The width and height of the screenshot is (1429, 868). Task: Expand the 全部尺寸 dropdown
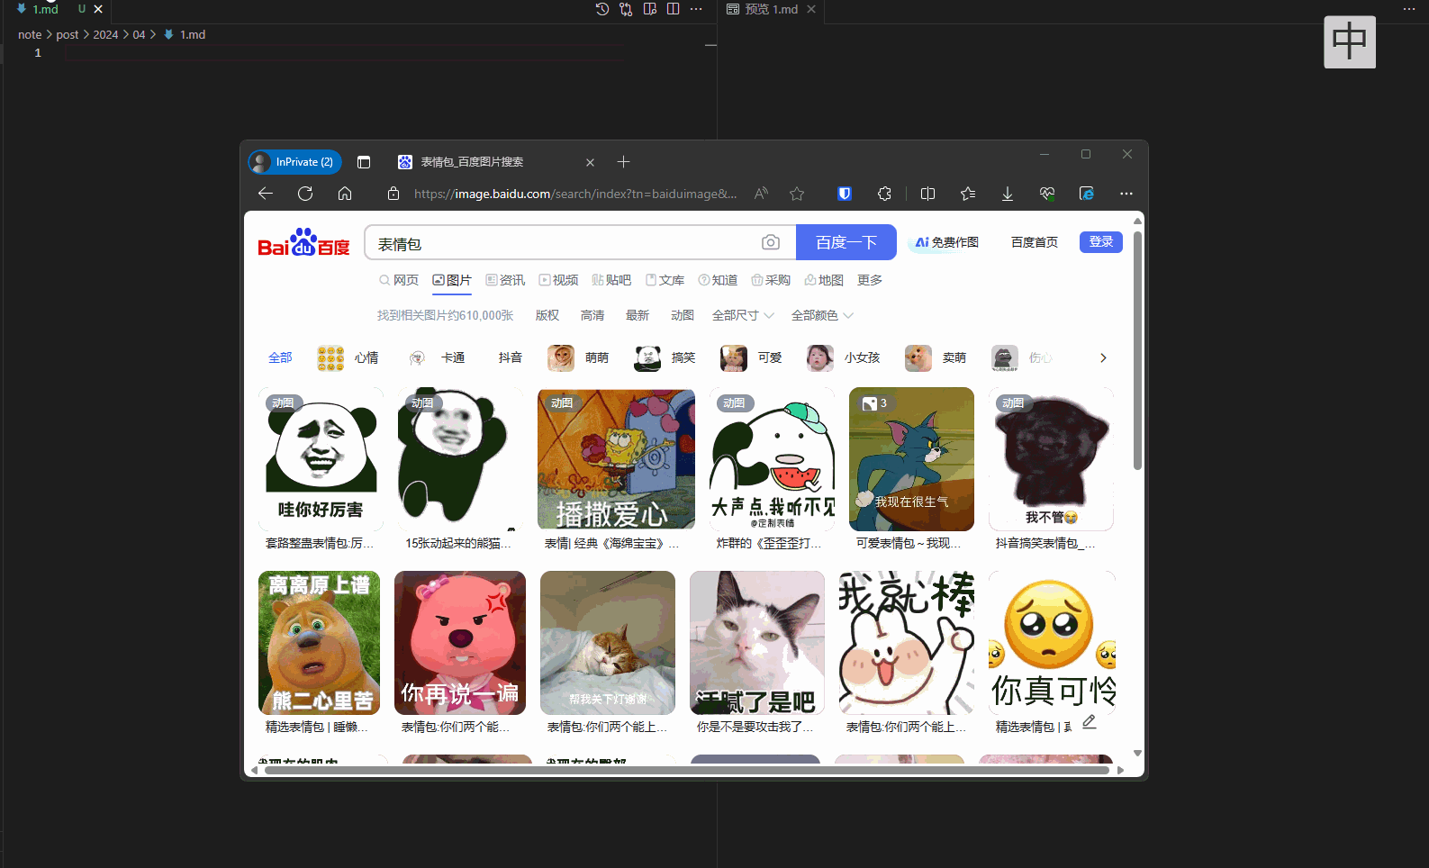[743, 315]
